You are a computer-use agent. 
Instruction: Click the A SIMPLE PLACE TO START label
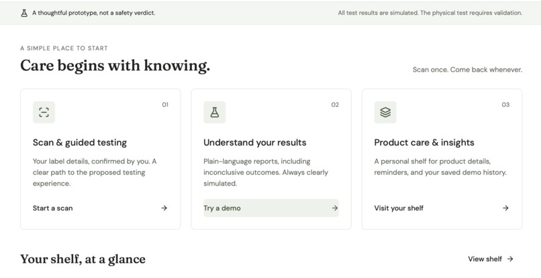click(64, 48)
